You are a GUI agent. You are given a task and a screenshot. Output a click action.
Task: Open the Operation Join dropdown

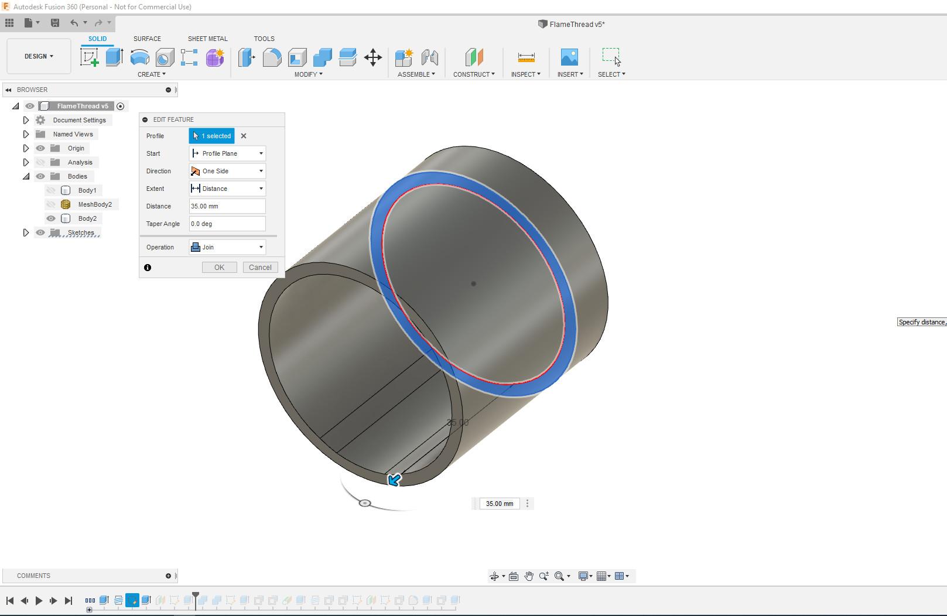coord(227,247)
